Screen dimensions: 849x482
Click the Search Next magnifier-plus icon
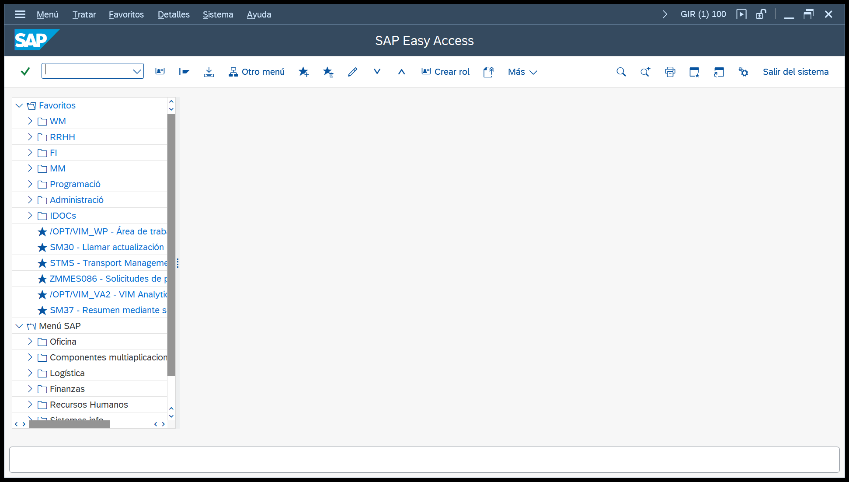click(645, 71)
